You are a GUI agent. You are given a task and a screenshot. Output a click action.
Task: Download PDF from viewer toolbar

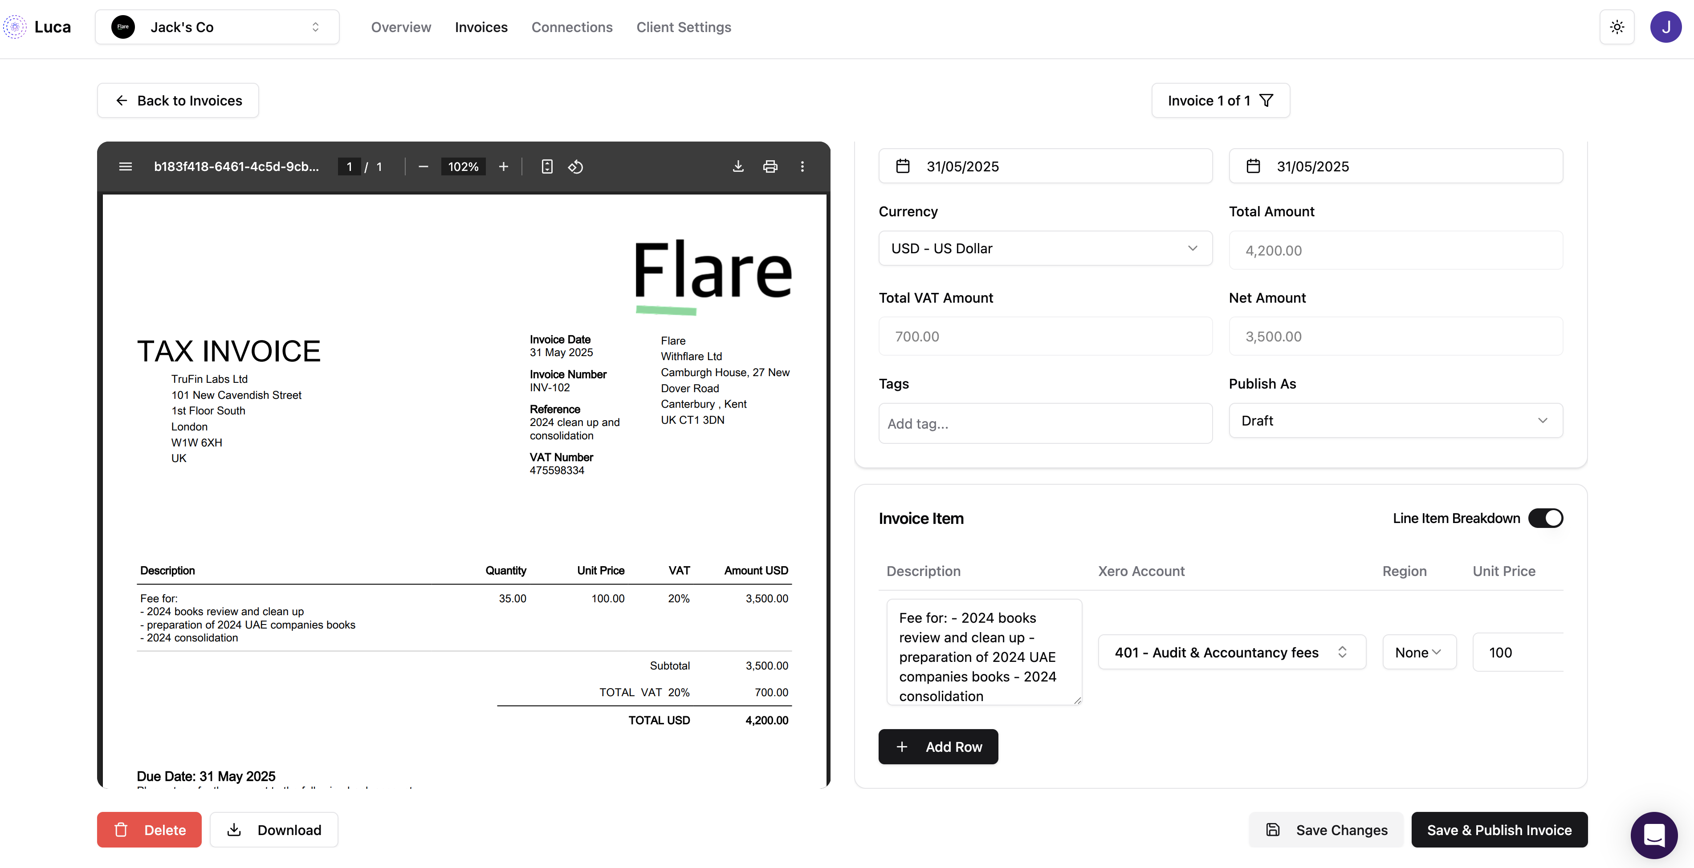click(738, 167)
